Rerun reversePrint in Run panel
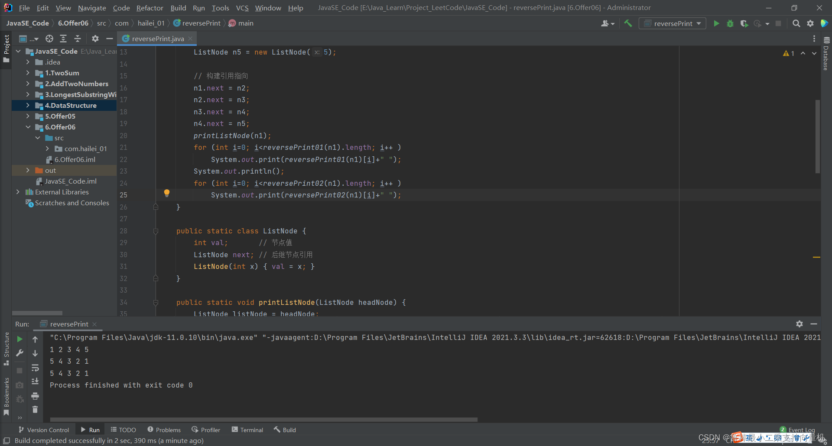Image resolution: width=832 pixels, height=446 pixels. click(x=19, y=339)
